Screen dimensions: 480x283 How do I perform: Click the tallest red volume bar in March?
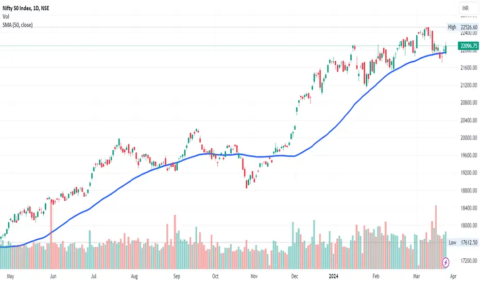pyautogui.click(x=436, y=237)
